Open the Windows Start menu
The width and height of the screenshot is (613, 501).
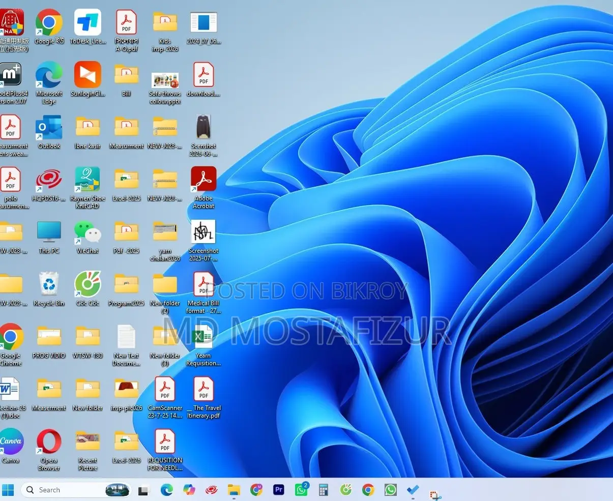8,490
